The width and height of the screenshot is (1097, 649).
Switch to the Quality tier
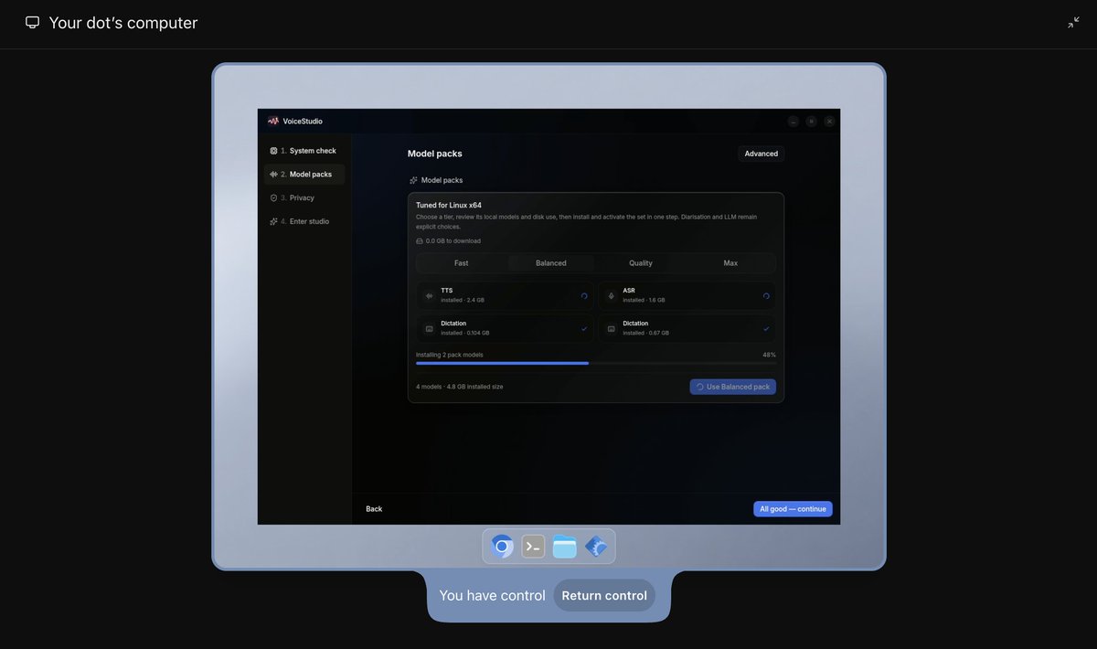pyautogui.click(x=641, y=263)
